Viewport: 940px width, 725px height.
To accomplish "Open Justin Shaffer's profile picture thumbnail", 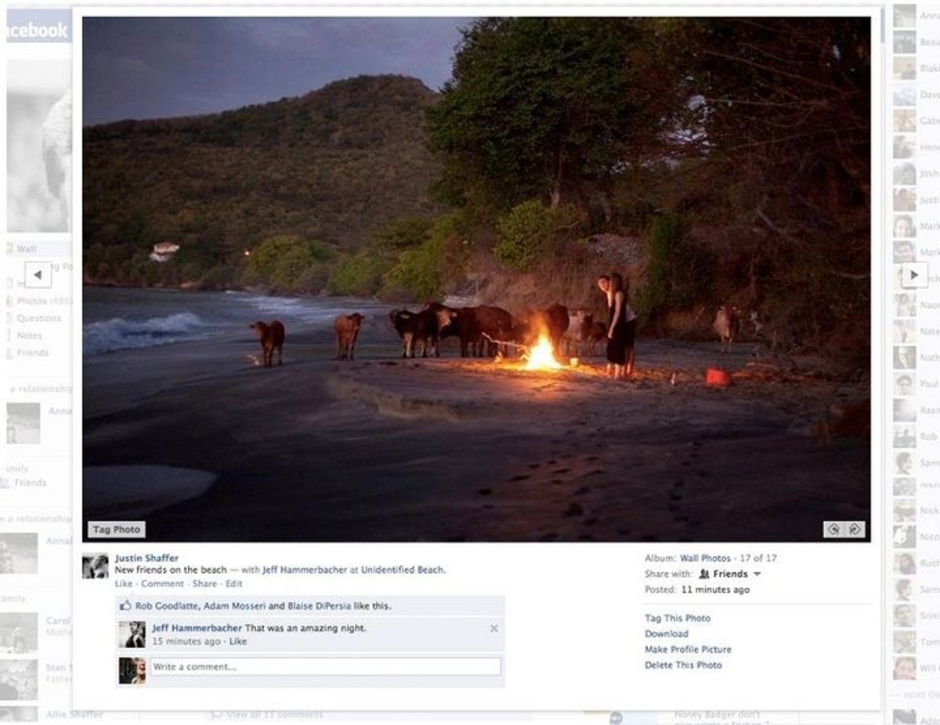I will [96, 566].
